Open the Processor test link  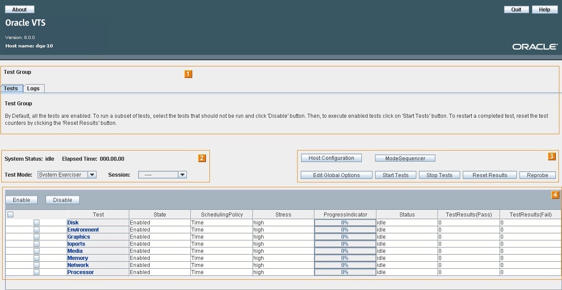click(x=81, y=272)
